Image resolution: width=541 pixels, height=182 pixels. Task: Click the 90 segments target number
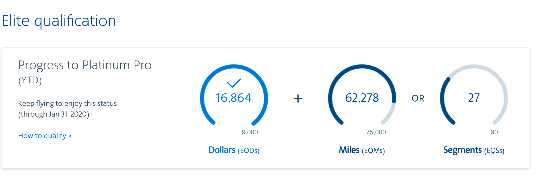[x=494, y=132]
